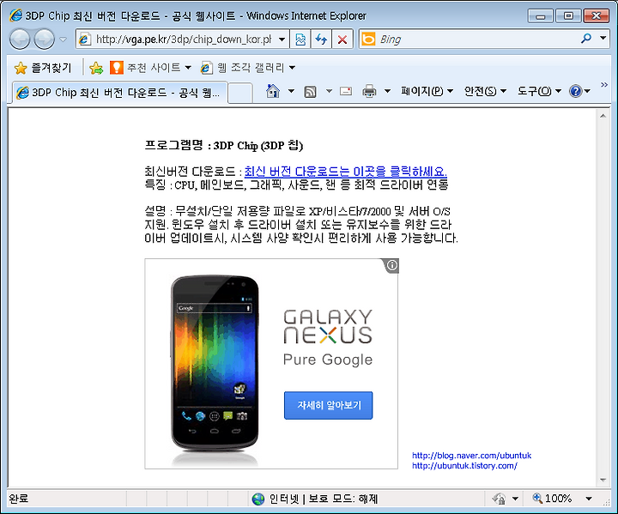Screen dimensions: 618x514
Task: Stop loading with the red X icon
Action: click(x=342, y=39)
